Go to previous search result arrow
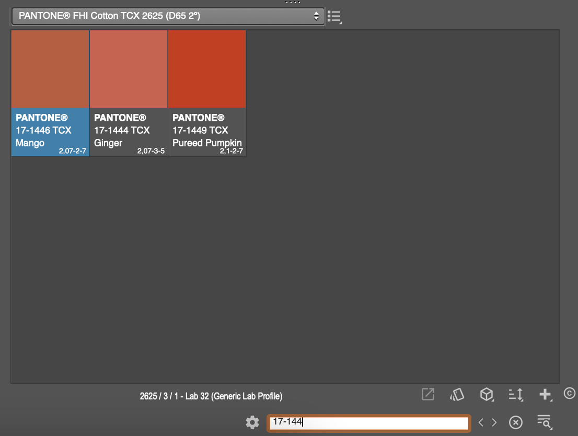 [481, 422]
